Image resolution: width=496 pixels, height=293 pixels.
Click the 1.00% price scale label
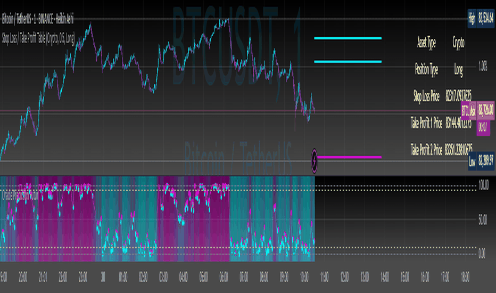pos(483,67)
